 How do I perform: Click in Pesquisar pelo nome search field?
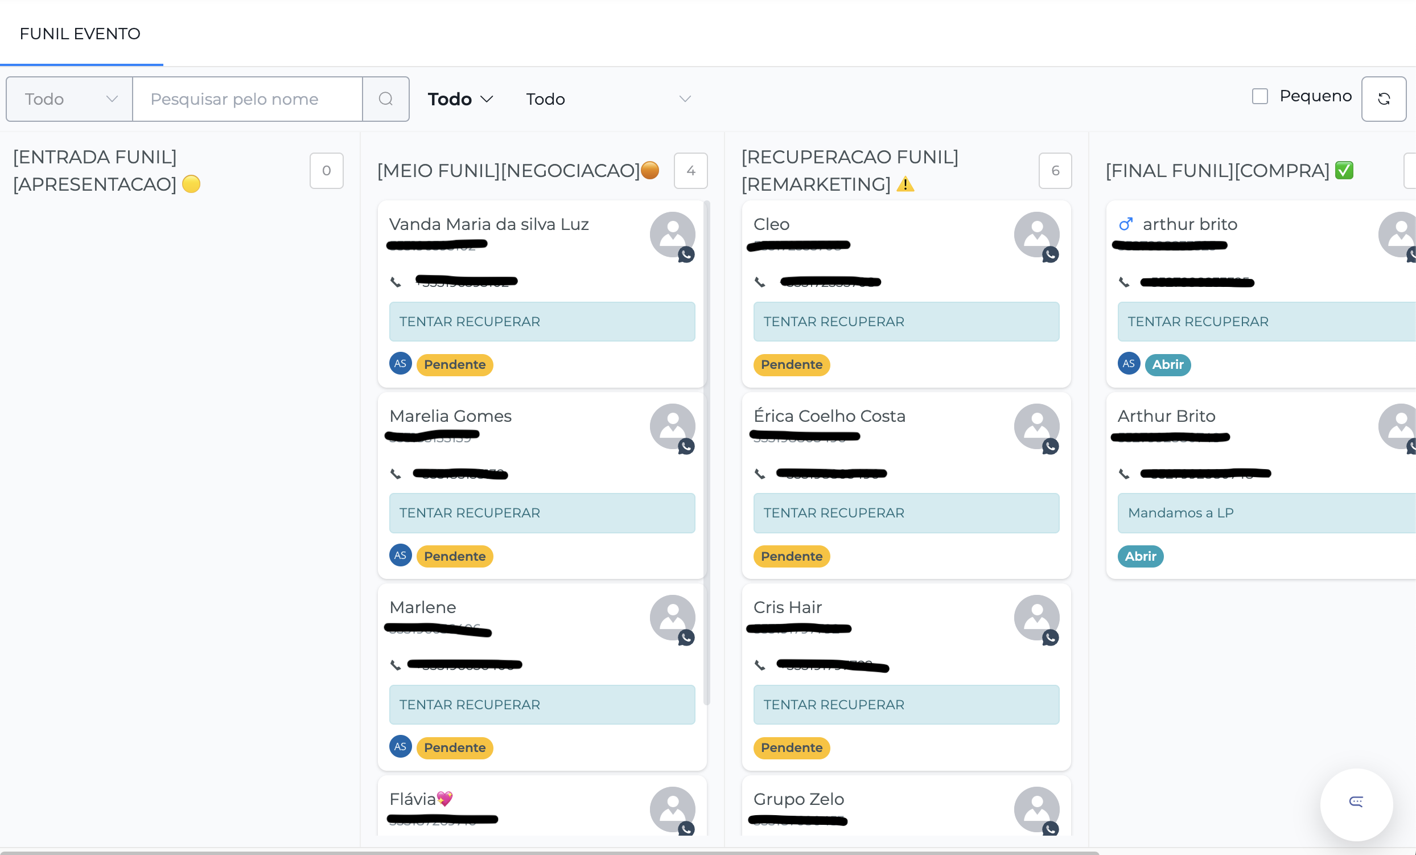(x=247, y=99)
